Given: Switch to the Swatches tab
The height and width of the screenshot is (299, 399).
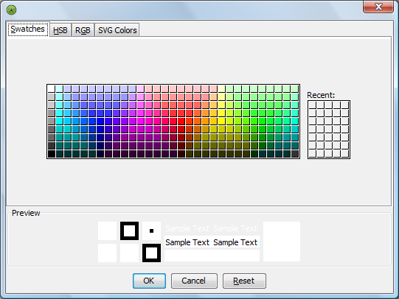Looking at the screenshot, I should point(28,29).
